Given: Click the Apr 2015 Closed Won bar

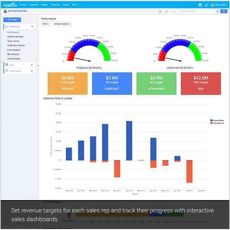Looking at the screenshot, I should point(153,149).
